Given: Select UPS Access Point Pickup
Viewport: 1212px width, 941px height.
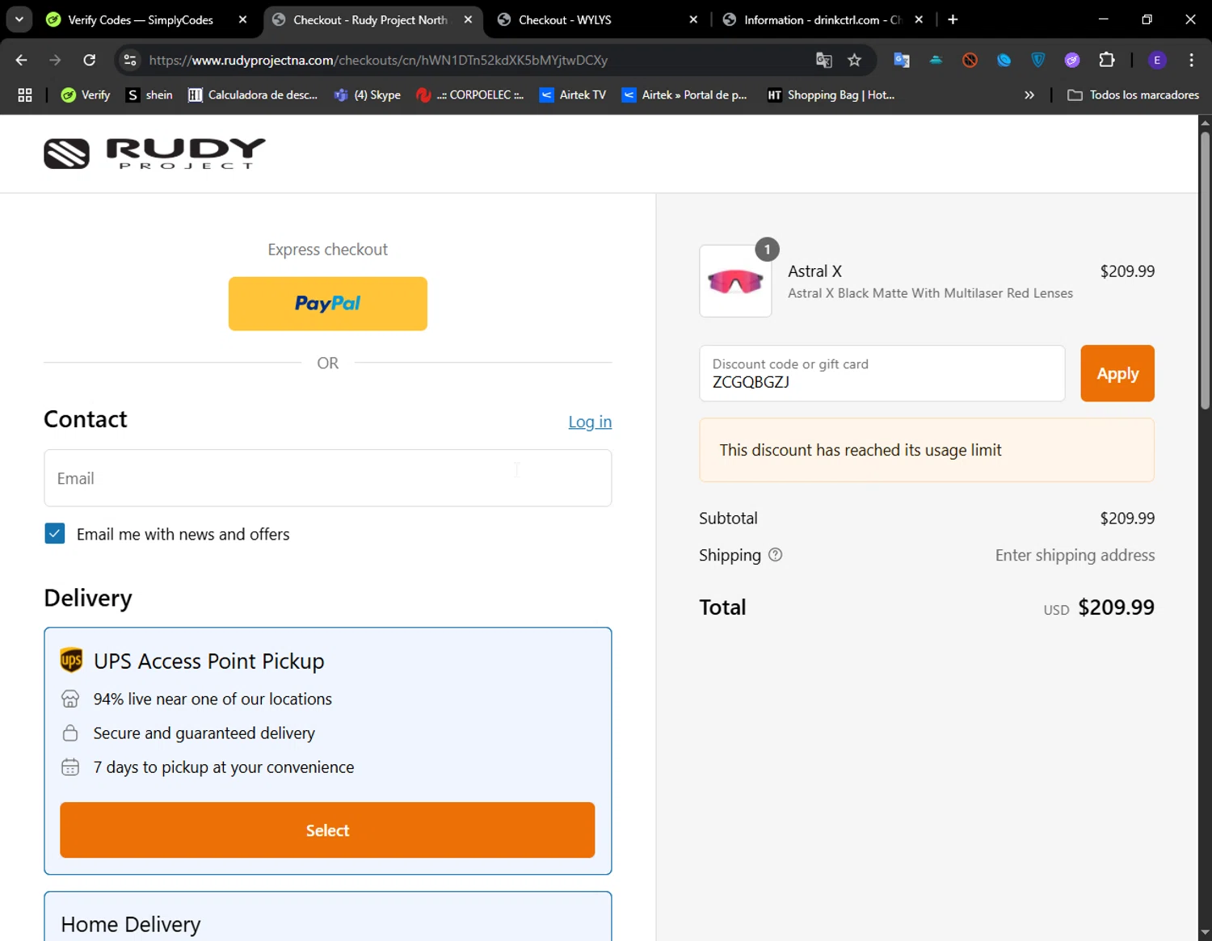Looking at the screenshot, I should click(x=327, y=830).
